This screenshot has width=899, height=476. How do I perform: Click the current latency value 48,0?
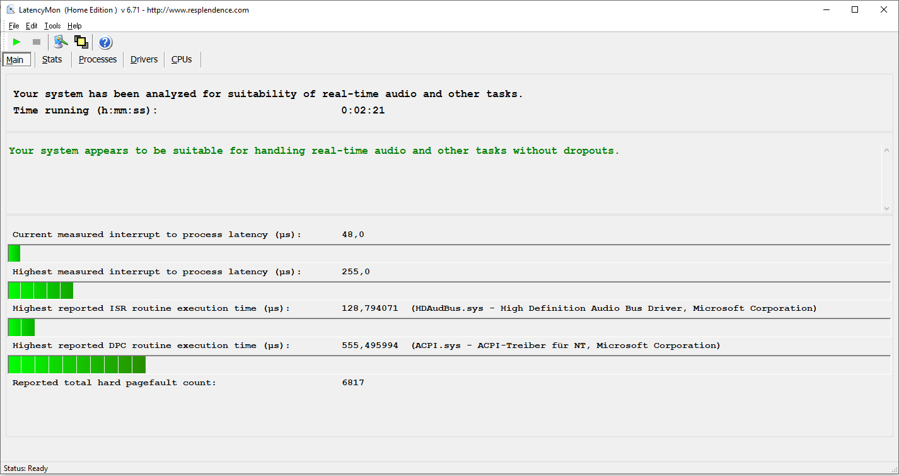pyautogui.click(x=353, y=235)
